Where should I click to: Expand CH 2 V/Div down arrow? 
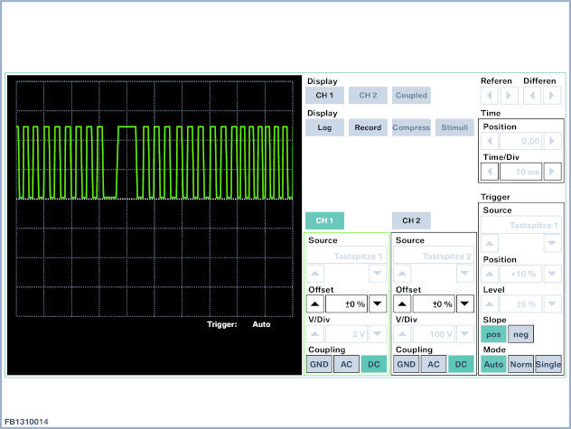coord(464,334)
